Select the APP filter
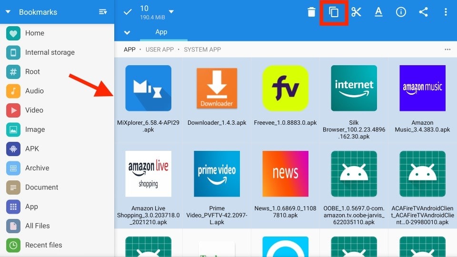The width and height of the screenshot is (457, 257). (x=129, y=49)
